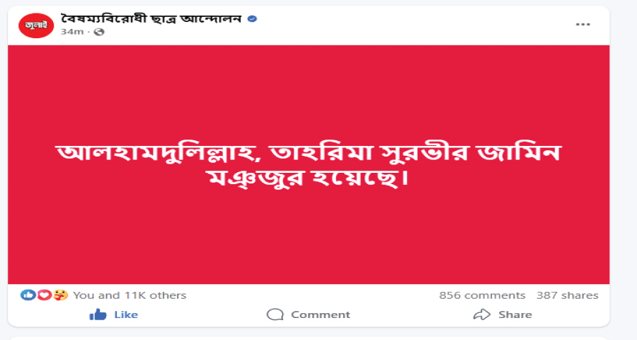Toggle the blue thumbs-up Like icon
Image resolution: width=637 pixels, height=340 pixels.
98,314
